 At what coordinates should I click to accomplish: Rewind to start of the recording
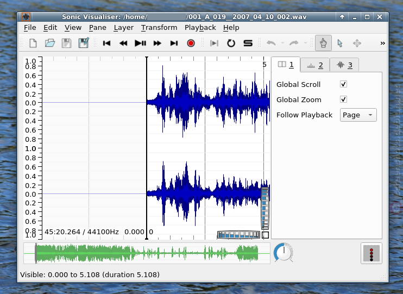pyautogui.click(x=106, y=43)
